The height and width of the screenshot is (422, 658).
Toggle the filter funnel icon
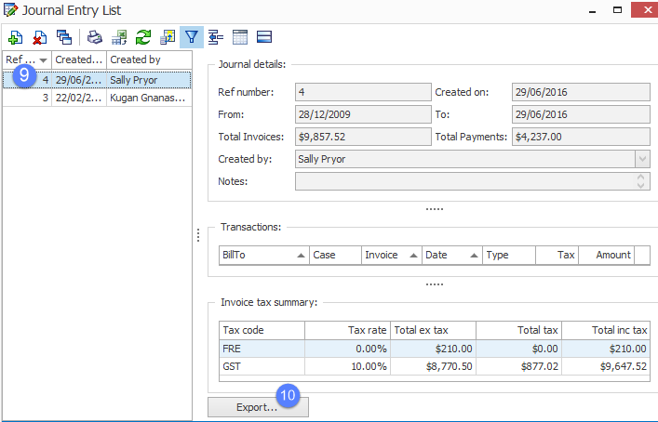coord(192,37)
